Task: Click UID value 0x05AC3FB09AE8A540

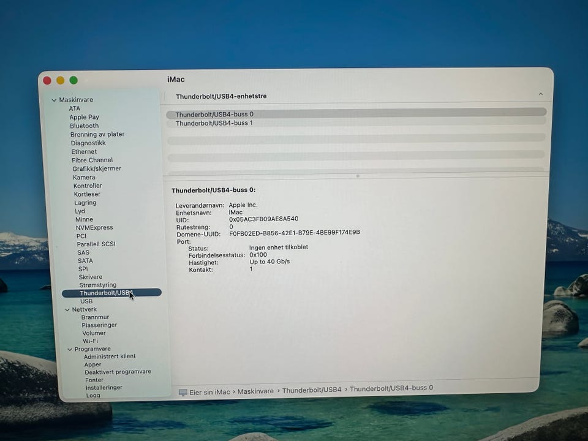Action: (x=263, y=219)
